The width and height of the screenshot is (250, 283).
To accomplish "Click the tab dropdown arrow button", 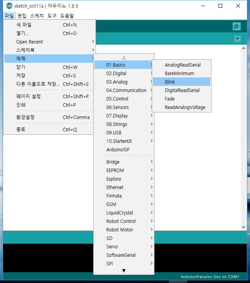I will (x=237, y=39).
